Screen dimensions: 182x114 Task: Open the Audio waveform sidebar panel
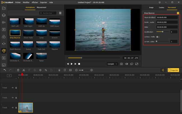(x=4, y=22)
